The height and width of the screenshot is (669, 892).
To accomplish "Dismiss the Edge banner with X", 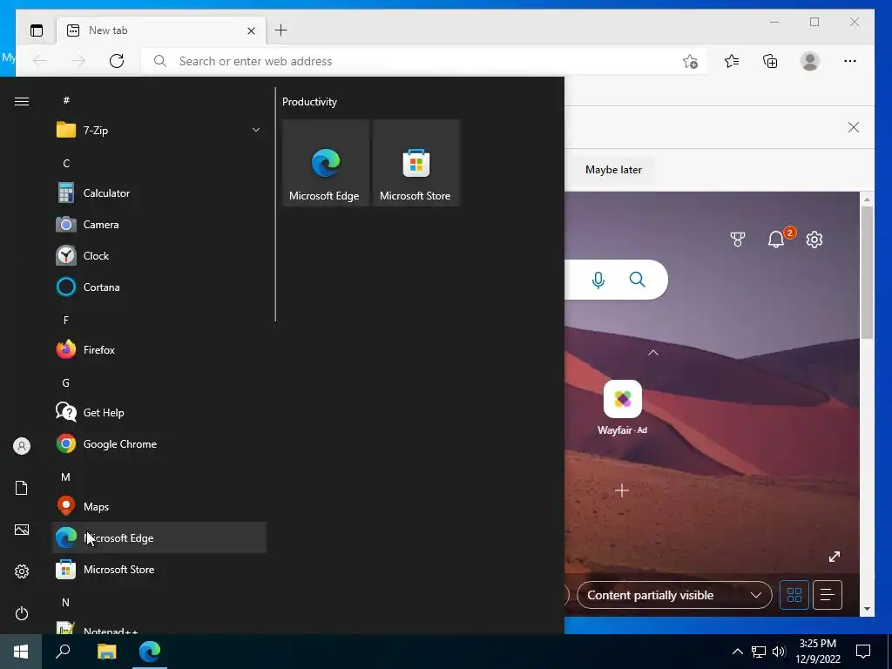I will pyautogui.click(x=854, y=127).
